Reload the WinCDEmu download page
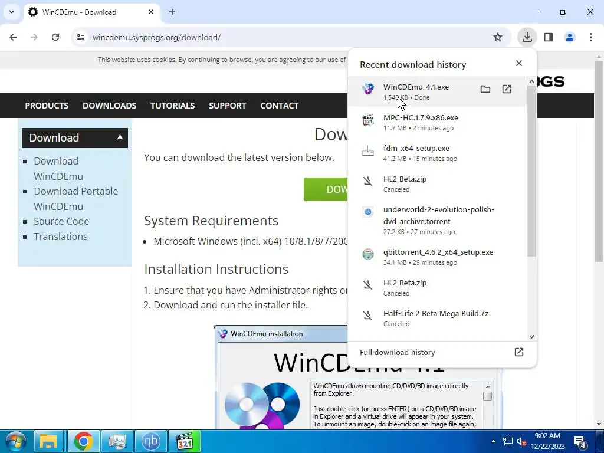Image resolution: width=604 pixels, height=453 pixels. point(55,37)
